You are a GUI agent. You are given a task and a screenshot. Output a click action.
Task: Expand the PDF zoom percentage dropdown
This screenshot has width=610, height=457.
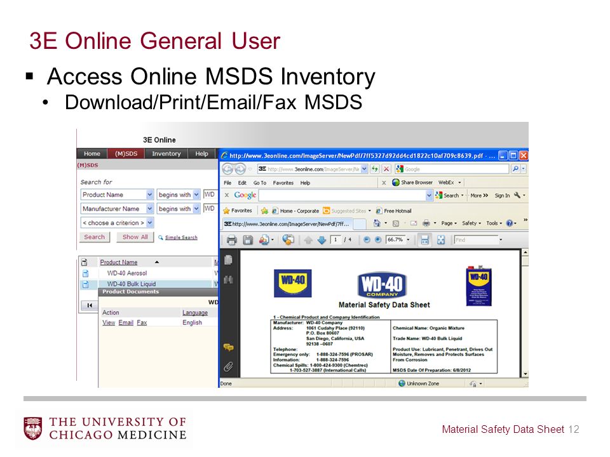(408, 240)
